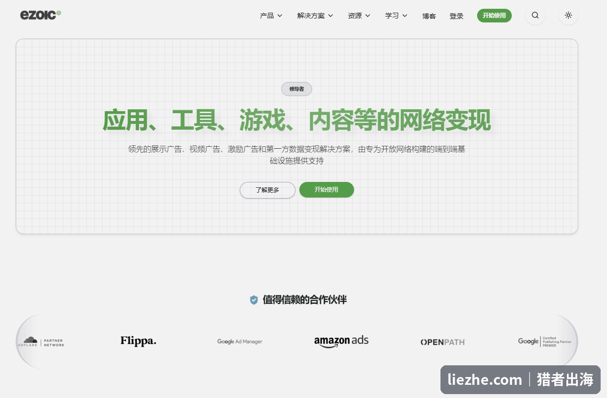Click the 了解更多 outlined button
This screenshot has width=607, height=398.
tap(268, 190)
